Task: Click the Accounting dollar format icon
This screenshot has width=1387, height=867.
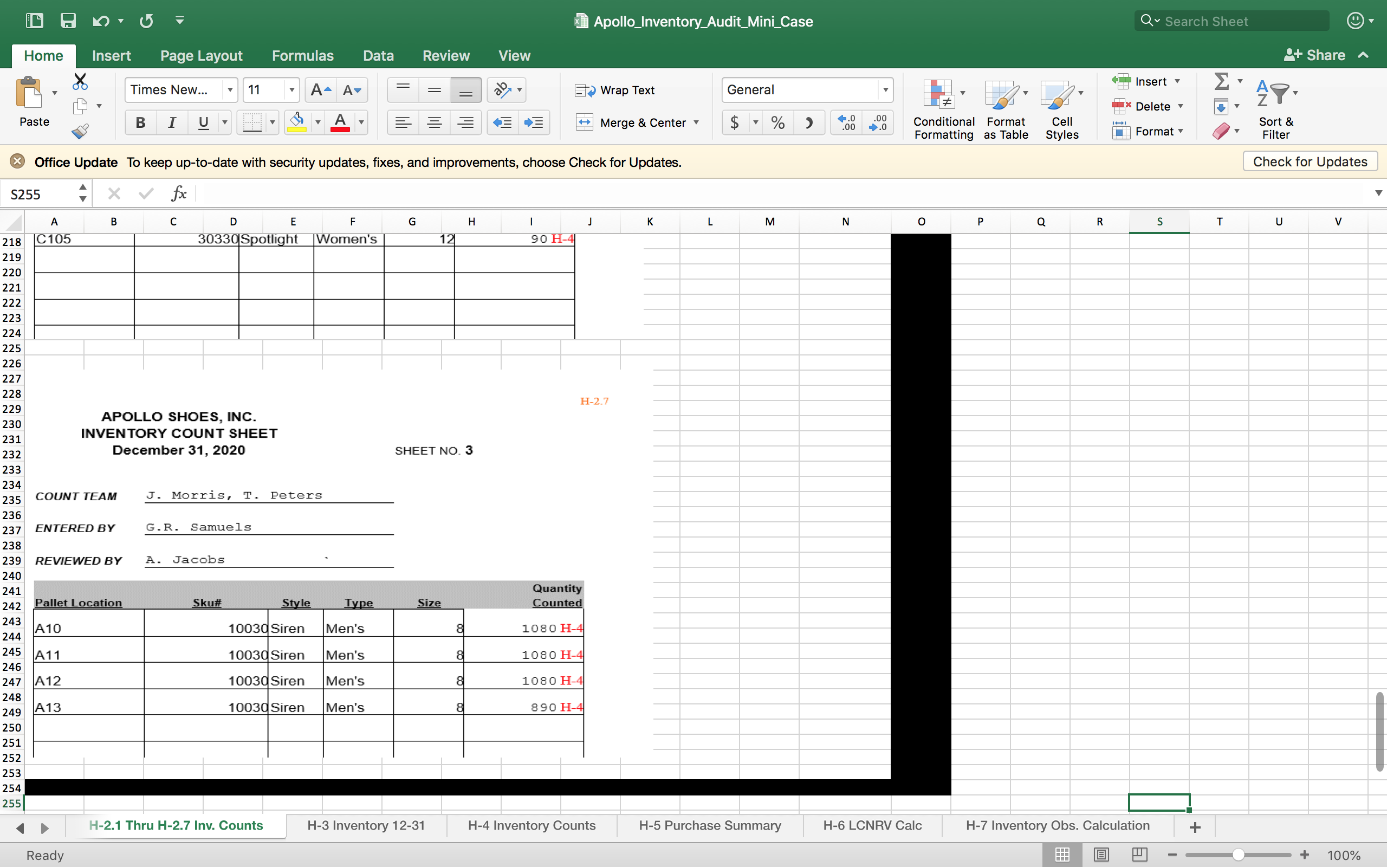Action: [735, 122]
